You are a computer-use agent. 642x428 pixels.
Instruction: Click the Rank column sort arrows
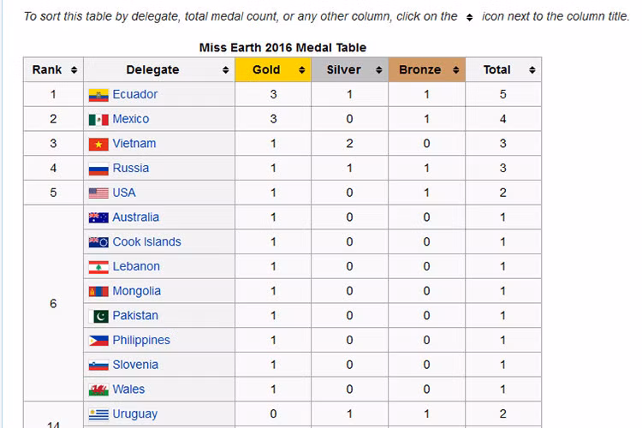coord(74,70)
